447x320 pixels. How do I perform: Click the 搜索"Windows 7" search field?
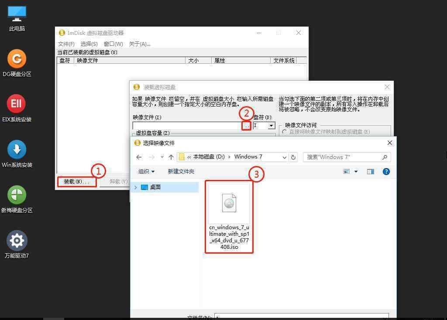click(343, 157)
